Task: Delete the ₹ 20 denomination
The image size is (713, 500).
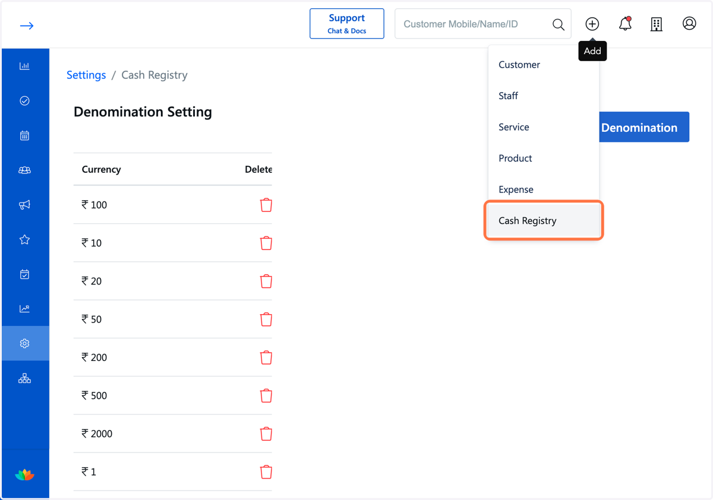Action: (x=266, y=281)
